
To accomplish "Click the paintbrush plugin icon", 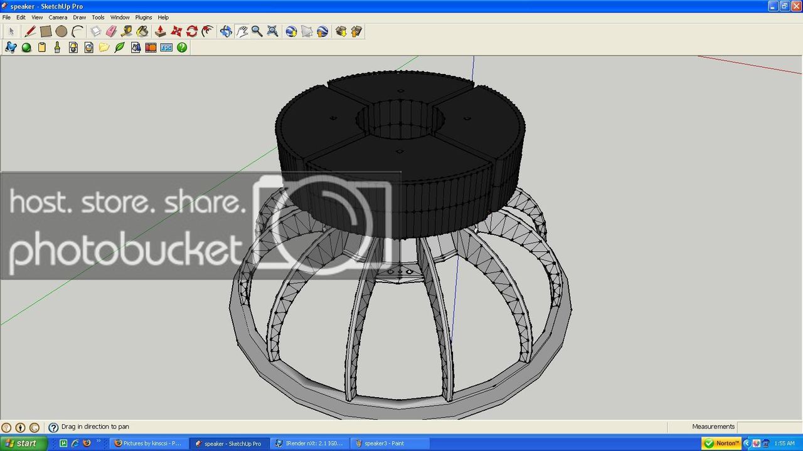I will (58, 47).
